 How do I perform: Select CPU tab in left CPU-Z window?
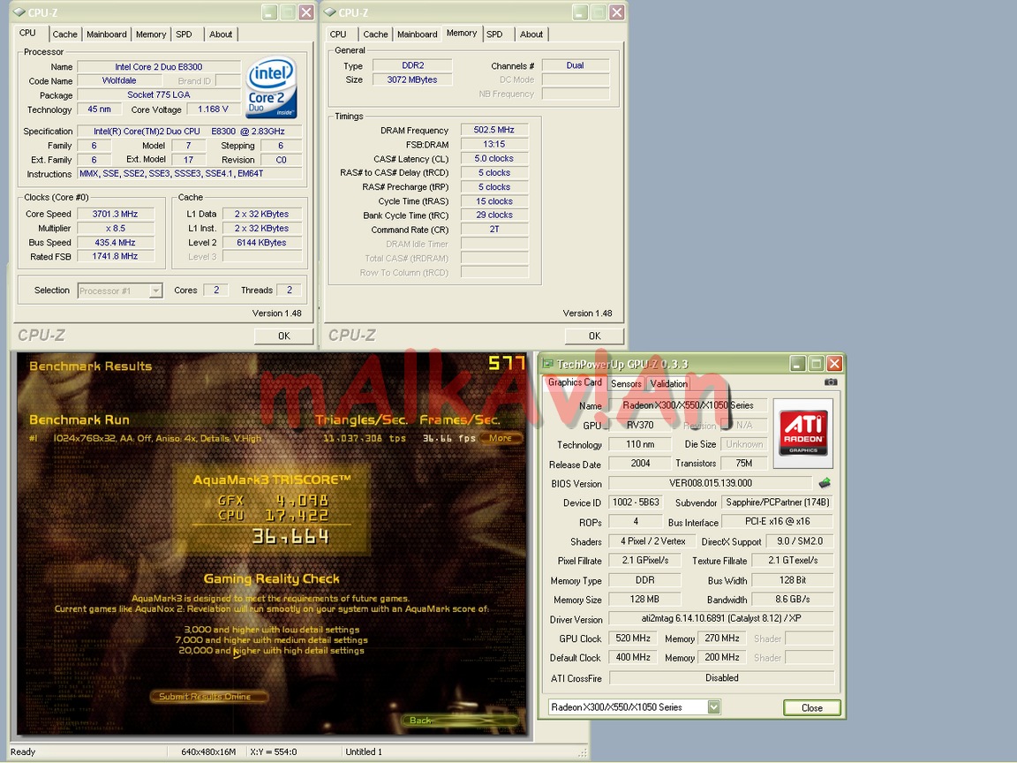tap(28, 33)
